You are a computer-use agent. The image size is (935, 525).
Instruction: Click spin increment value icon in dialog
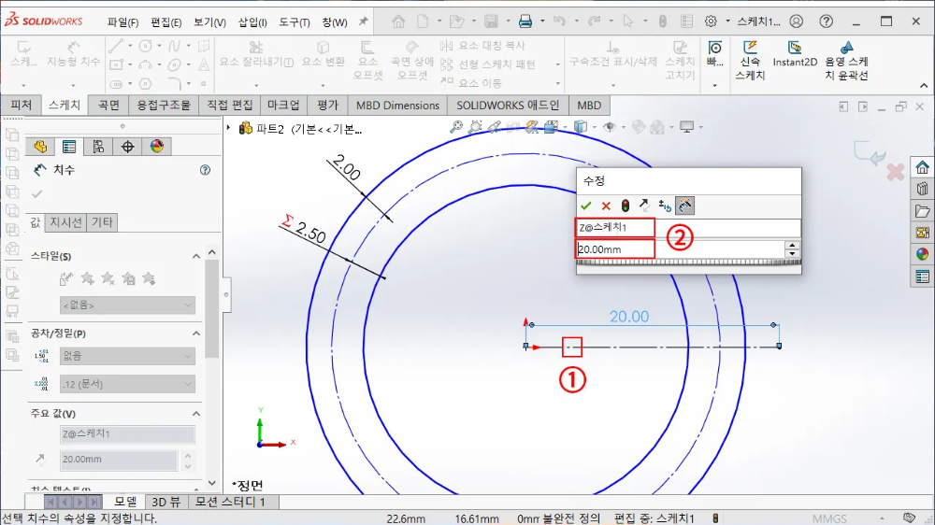(x=664, y=206)
